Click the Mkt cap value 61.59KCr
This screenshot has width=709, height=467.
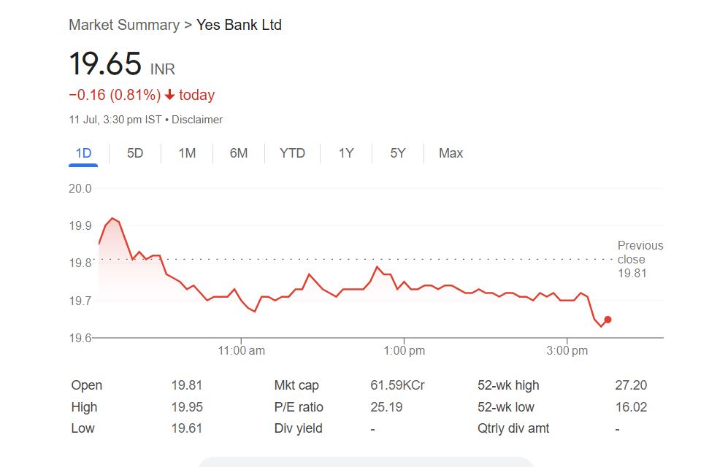click(x=397, y=385)
